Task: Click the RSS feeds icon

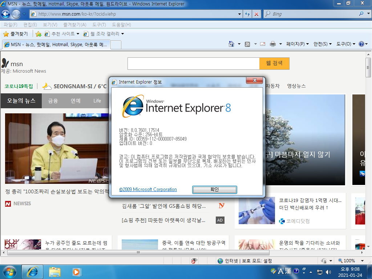Action: [247, 44]
